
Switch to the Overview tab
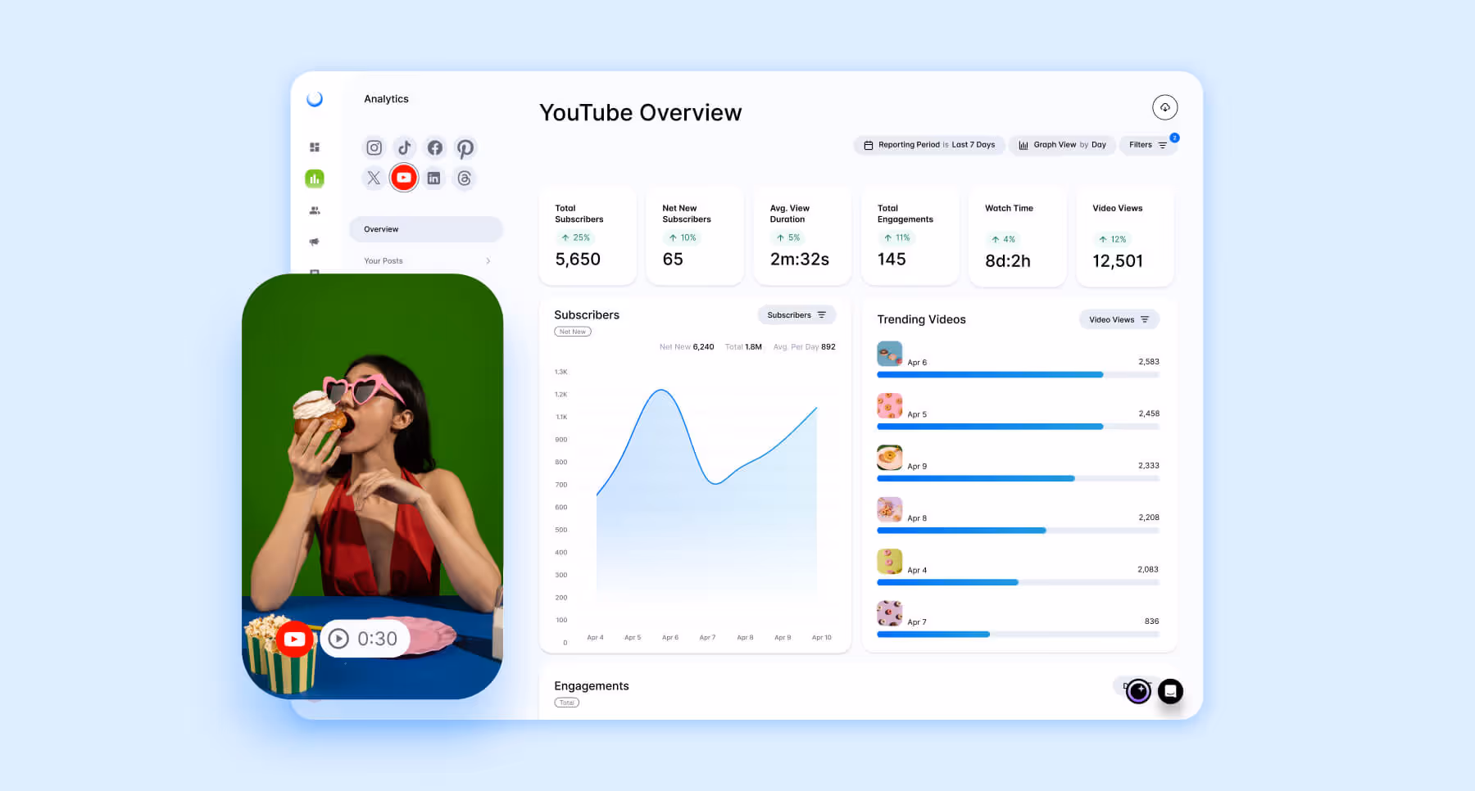pos(425,228)
